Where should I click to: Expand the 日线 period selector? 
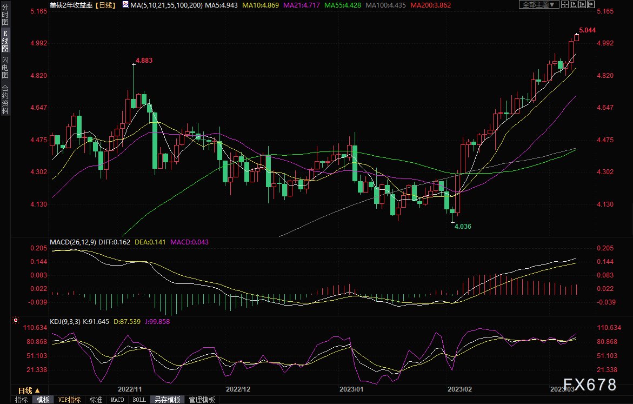point(29,390)
